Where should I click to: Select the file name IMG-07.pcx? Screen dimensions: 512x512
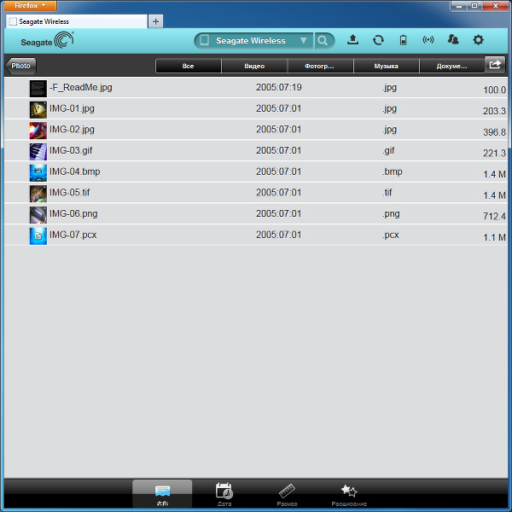click(73, 235)
